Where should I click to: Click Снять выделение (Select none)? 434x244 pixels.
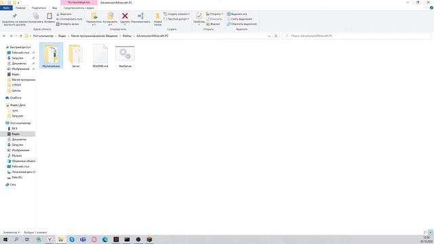239,19
